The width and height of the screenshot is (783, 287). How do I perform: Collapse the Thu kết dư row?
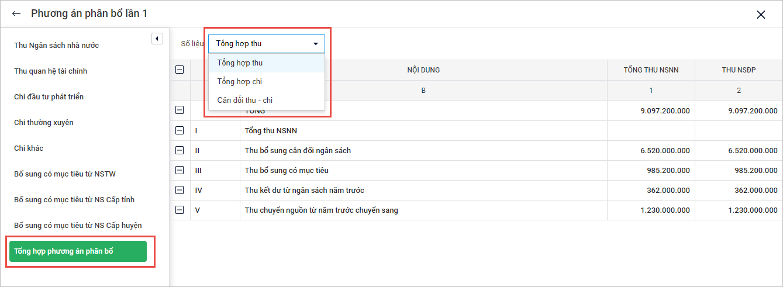tap(180, 190)
